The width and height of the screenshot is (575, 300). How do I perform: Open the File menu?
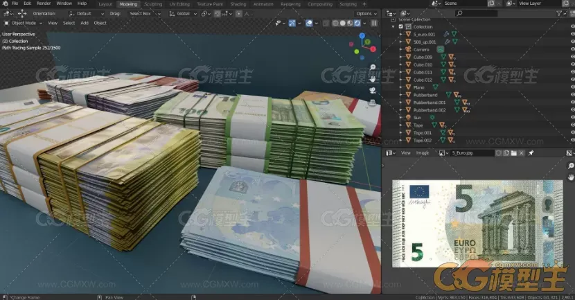tap(15, 3)
